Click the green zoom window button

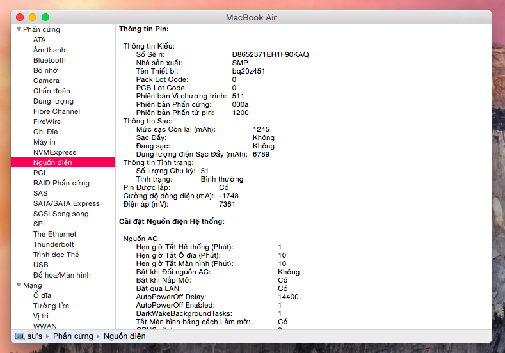[45, 17]
